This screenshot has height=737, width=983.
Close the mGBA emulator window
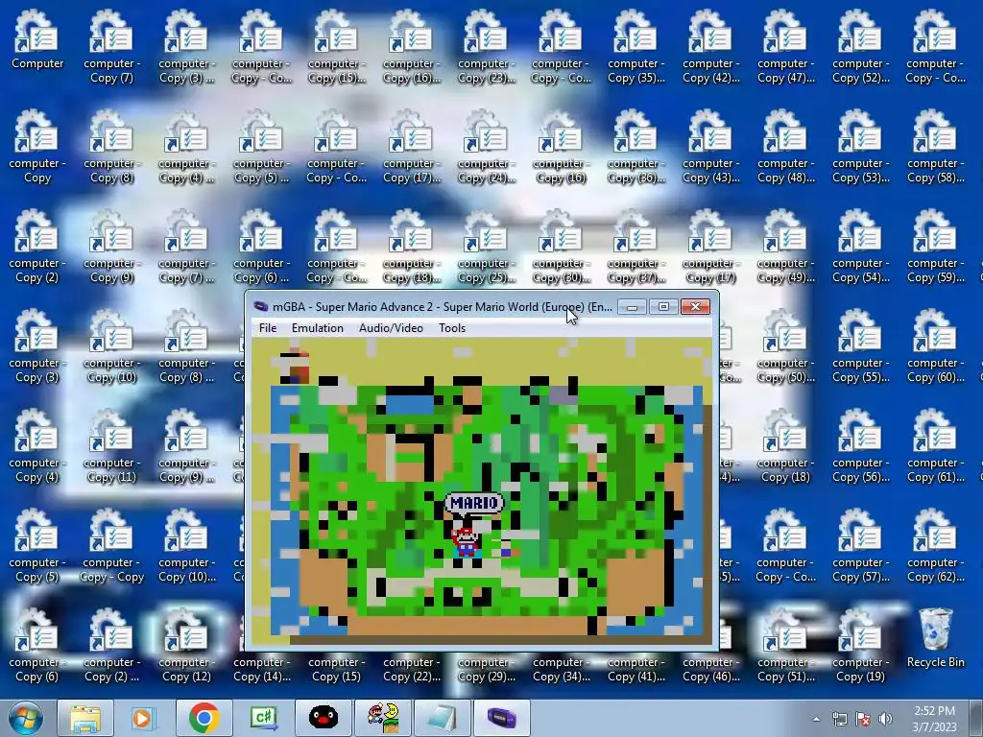click(x=695, y=306)
